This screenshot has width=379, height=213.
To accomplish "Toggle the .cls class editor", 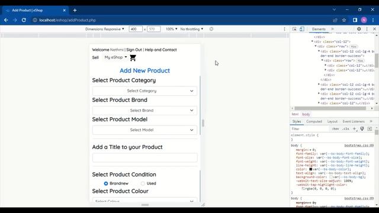I will pyautogui.click(x=346, y=129).
